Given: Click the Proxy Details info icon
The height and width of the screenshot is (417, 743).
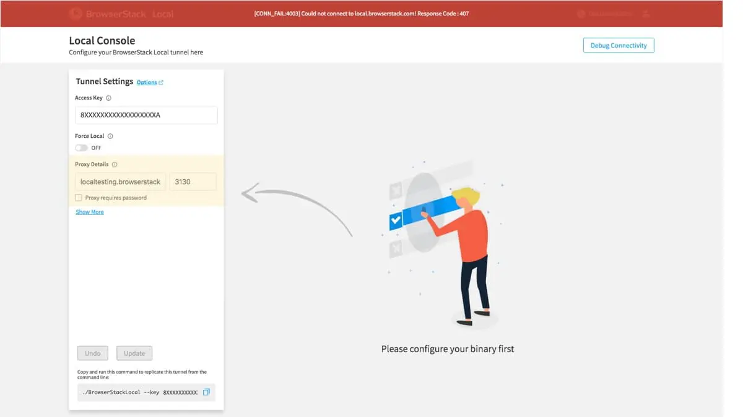Looking at the screenshot, I should (x=115, y=165).
